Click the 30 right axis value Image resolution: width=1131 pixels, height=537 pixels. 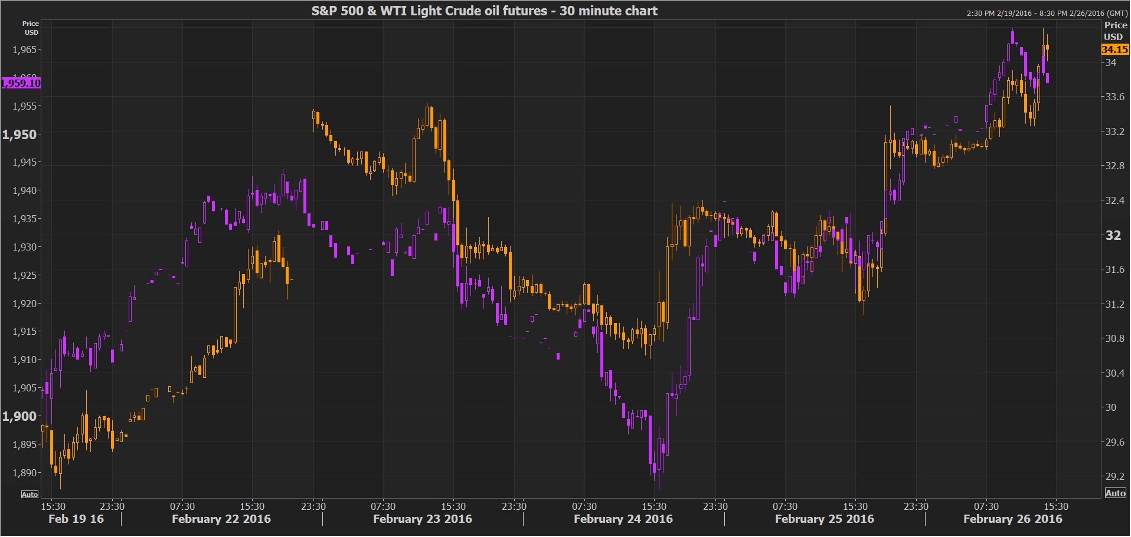point(1111,407)
